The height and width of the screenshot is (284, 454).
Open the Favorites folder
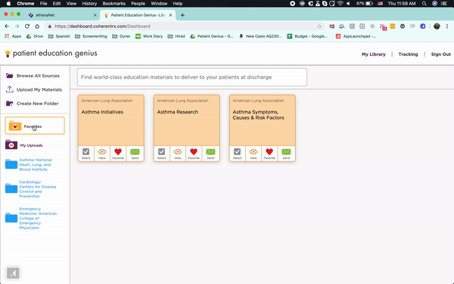35,126
